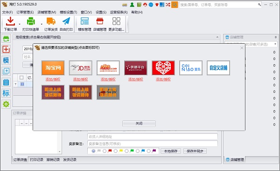Click the orange square icon beside search box
280x171 pixels.
pyautogui.click(x=175, y=5)
